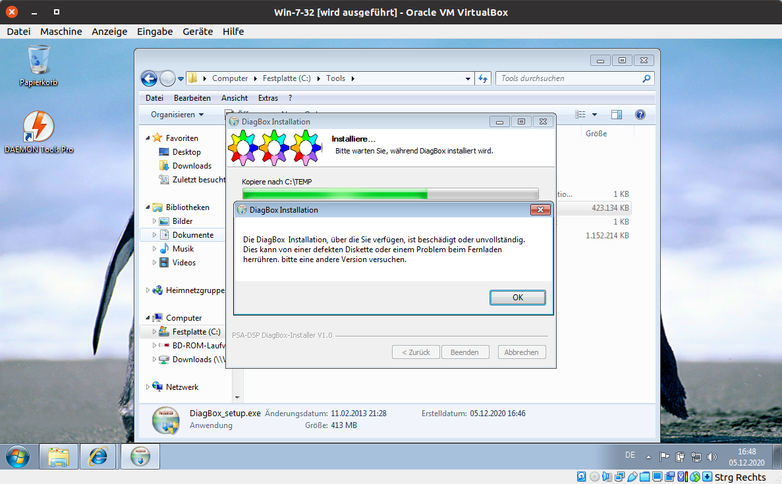Click the VirtualBox shared folders status icon

645,477
